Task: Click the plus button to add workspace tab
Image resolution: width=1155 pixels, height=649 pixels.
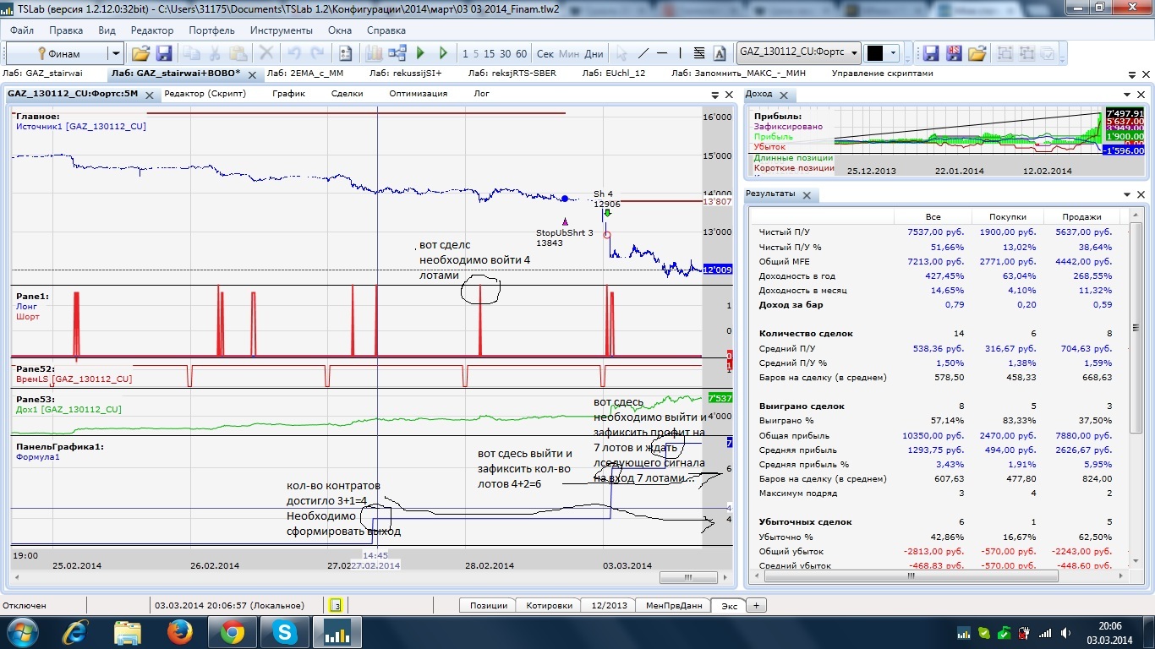Action: click(756, 605)
